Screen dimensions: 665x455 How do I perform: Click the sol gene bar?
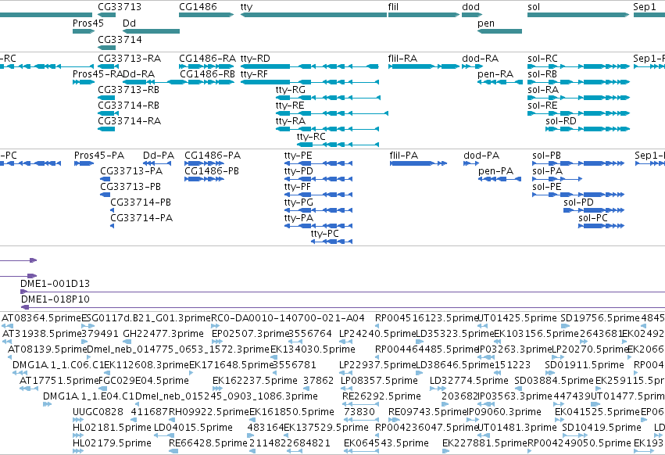pos(578,15)
